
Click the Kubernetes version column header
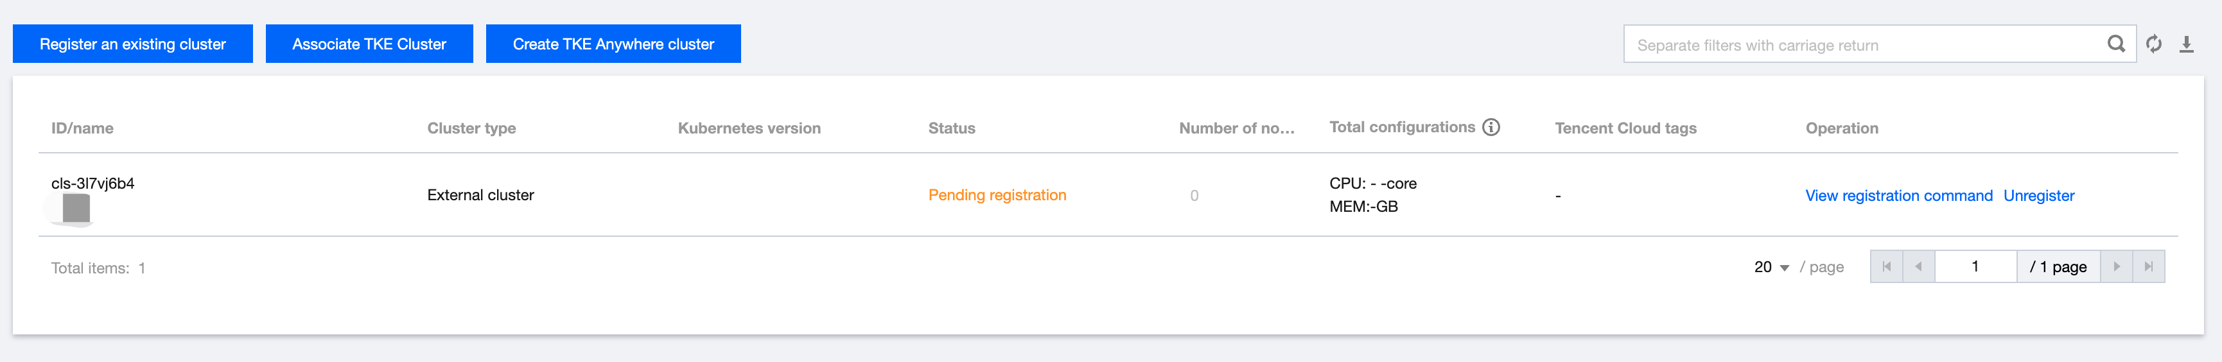pyautogui.click(x=749, y=128)
